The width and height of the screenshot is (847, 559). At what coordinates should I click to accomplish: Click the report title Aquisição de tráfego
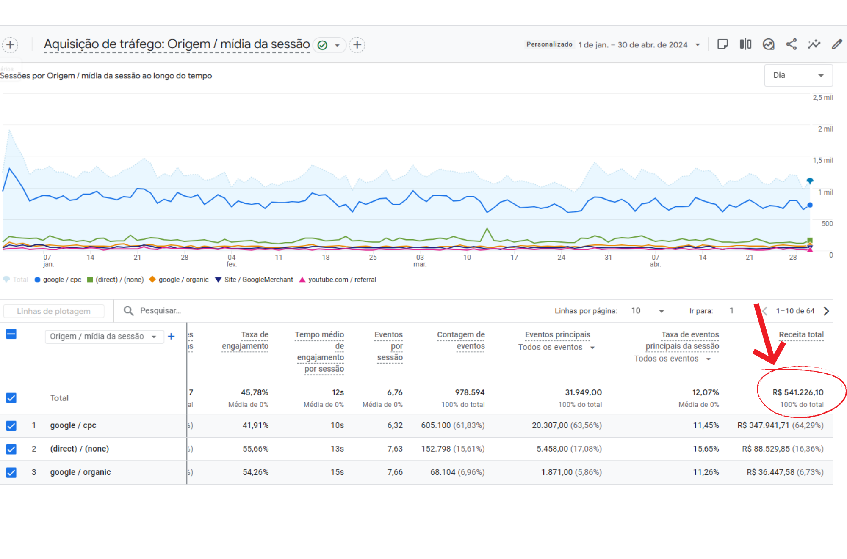(x=177, y=44)
